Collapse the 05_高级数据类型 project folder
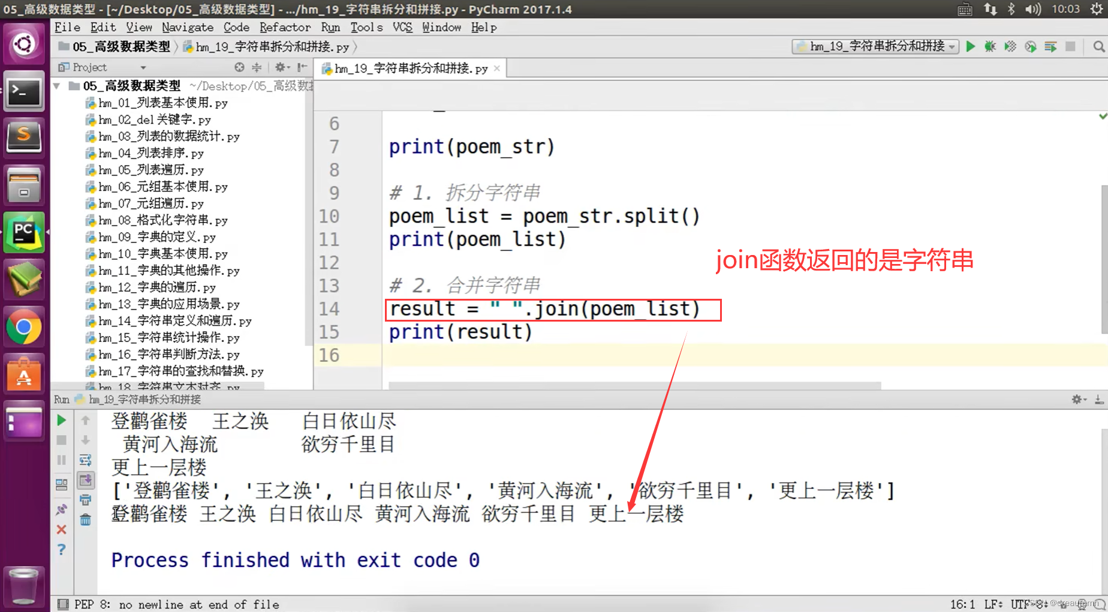Screen dimensions: 1108x612 [57, 86]
